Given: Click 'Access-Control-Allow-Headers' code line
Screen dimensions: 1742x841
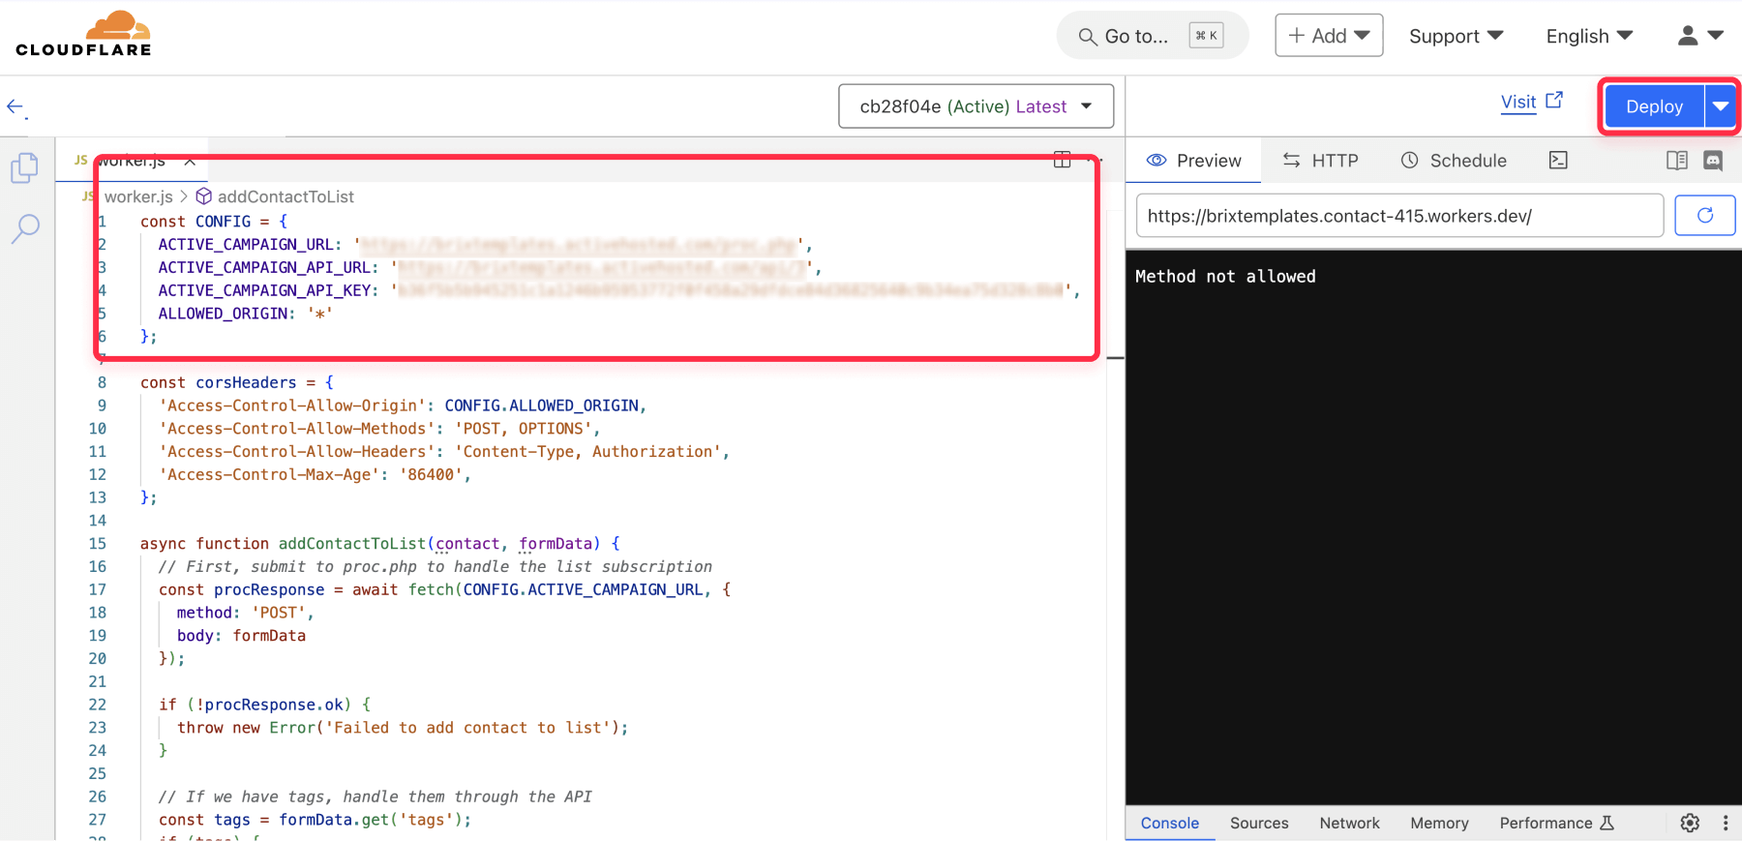Looking at the screenshot, I should 444,451.
